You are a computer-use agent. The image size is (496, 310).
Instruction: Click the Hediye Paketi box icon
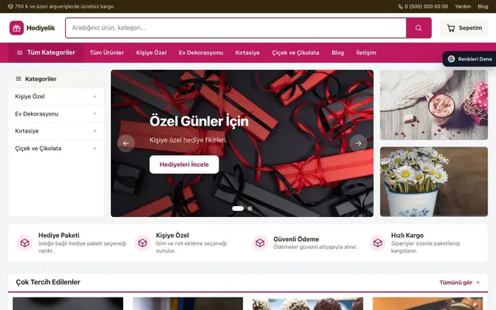tap(25, 243)
